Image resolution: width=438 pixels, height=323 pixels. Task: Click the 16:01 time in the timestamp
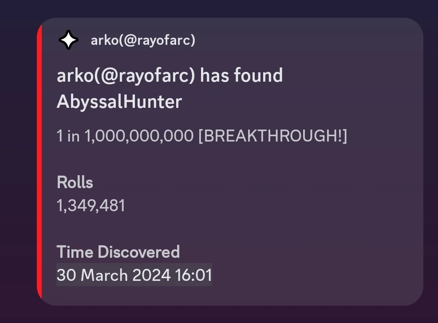[x=193, y=275]
